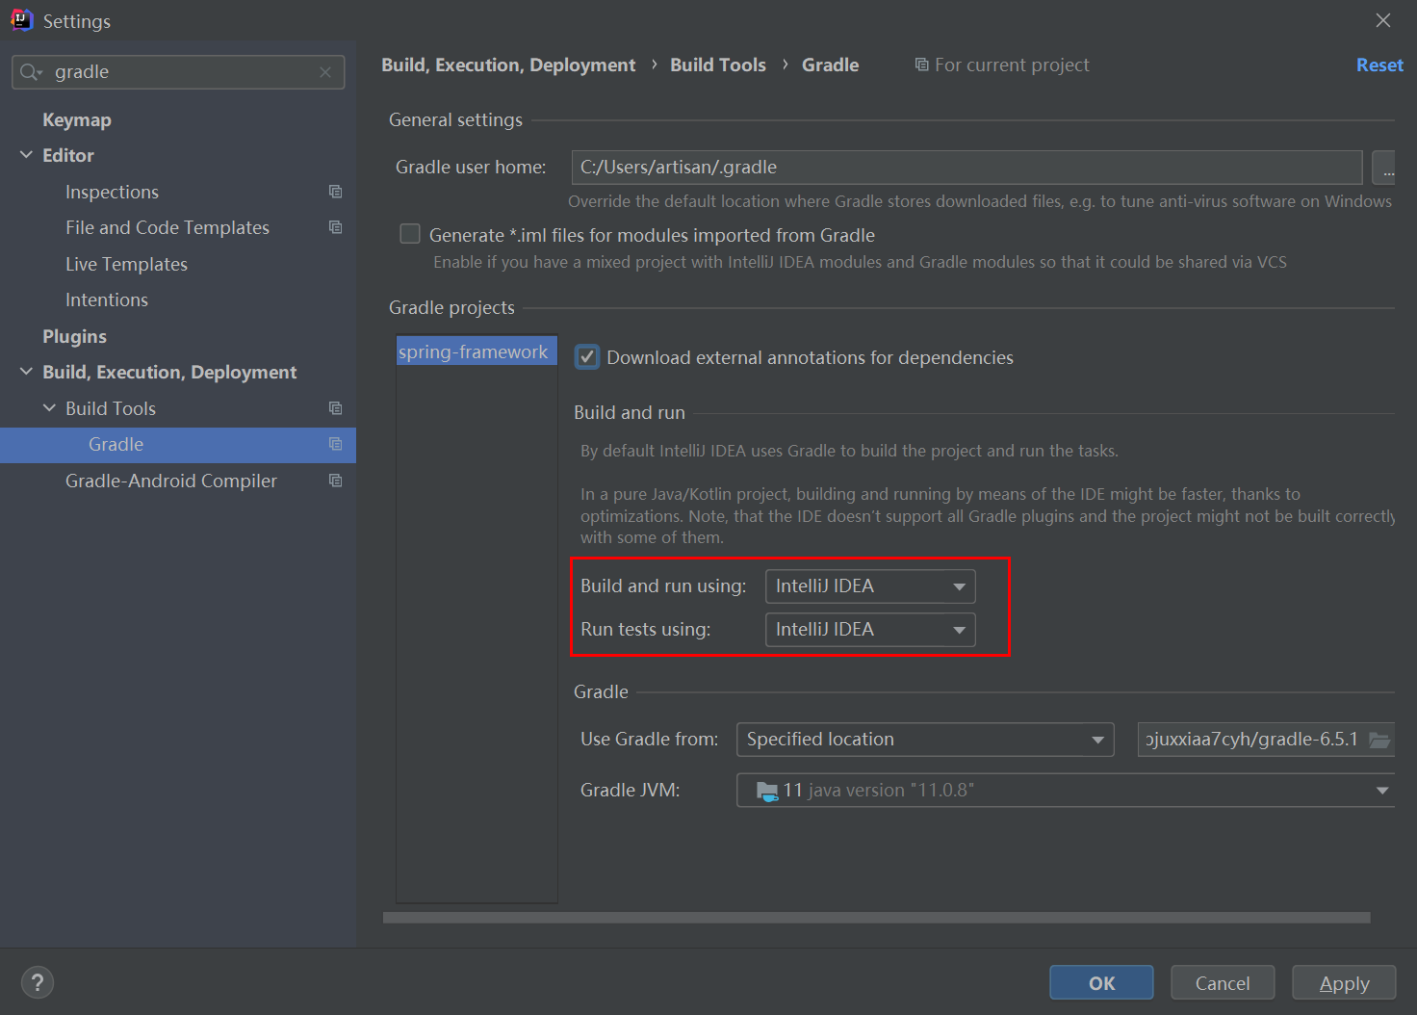
Task: Select Inspections in settings tree
Action: tap(112, 192)
